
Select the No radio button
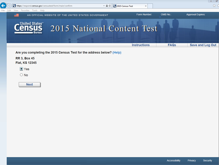tap(21, 75)
